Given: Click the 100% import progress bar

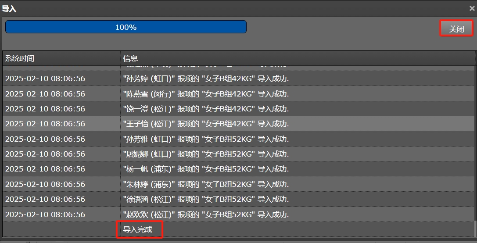Looking at the screenshot, I should (126, 27).
